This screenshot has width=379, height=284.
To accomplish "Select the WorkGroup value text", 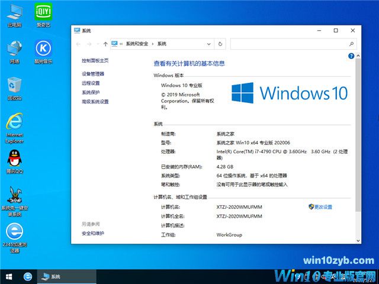I will coord(229,235).
